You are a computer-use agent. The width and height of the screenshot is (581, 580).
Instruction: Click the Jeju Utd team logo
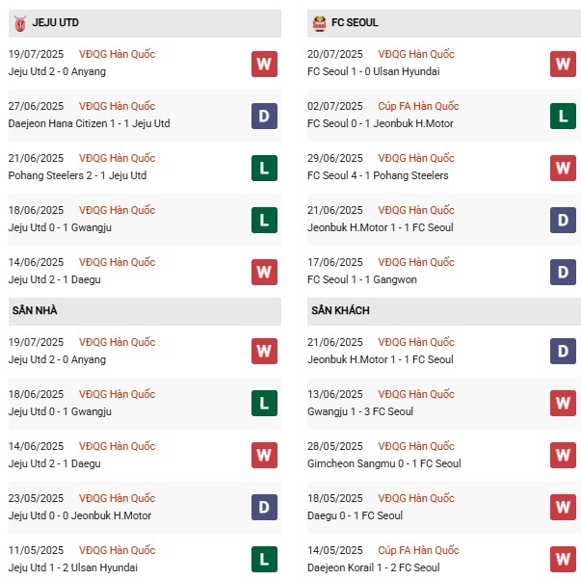click(x=19, y=23)
